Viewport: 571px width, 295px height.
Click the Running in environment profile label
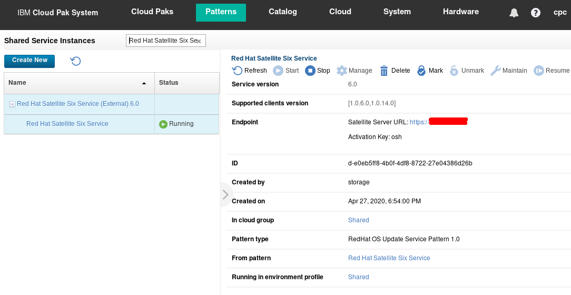tap(278, 277)
